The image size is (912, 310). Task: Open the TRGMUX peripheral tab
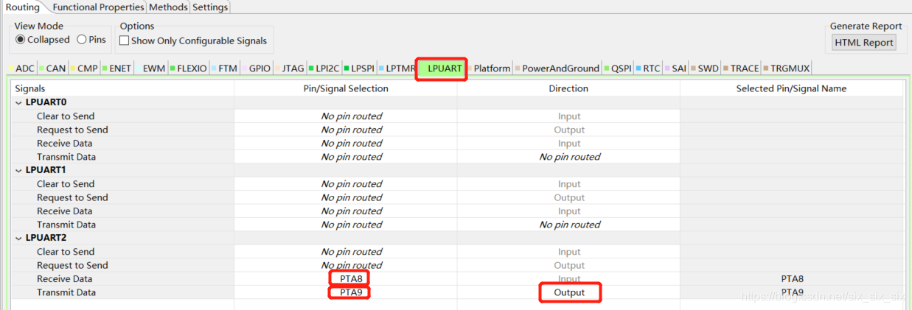(x=787, y=68)
